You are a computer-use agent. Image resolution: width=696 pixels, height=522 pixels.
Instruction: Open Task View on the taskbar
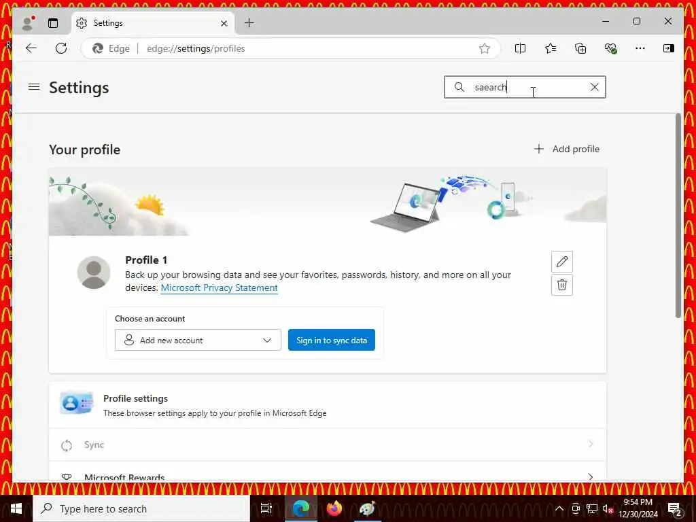coord(266,508)
